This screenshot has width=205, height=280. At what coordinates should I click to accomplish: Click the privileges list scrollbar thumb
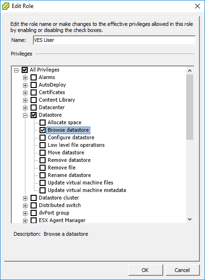point(189,107)
